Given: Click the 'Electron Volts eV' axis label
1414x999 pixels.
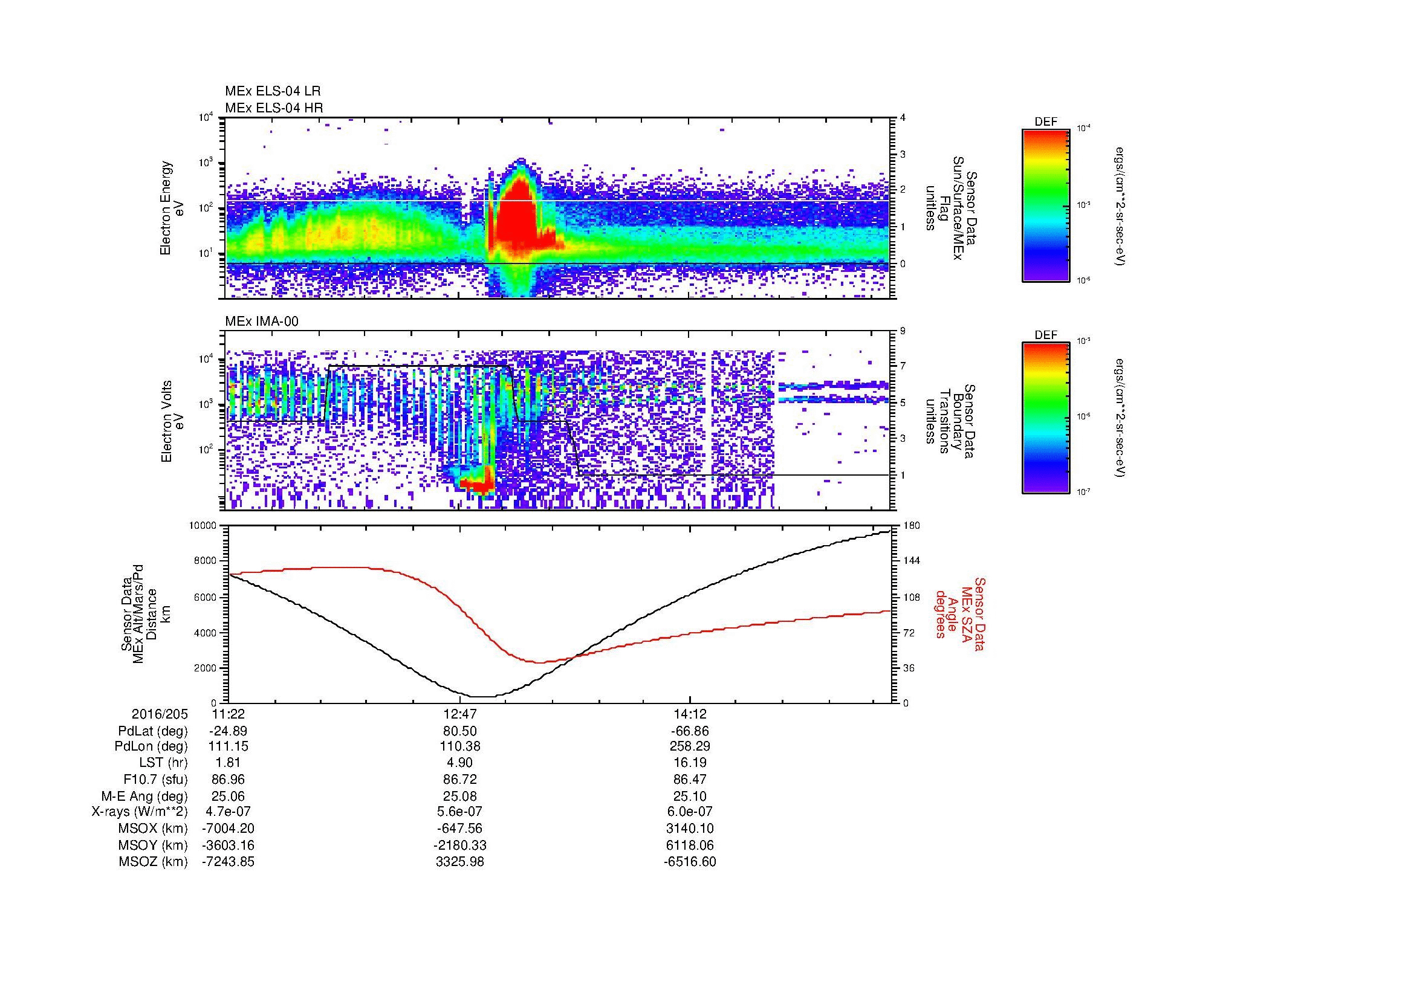Looking at the screenshot, I should pyautogui.click(x=172, y=422).
